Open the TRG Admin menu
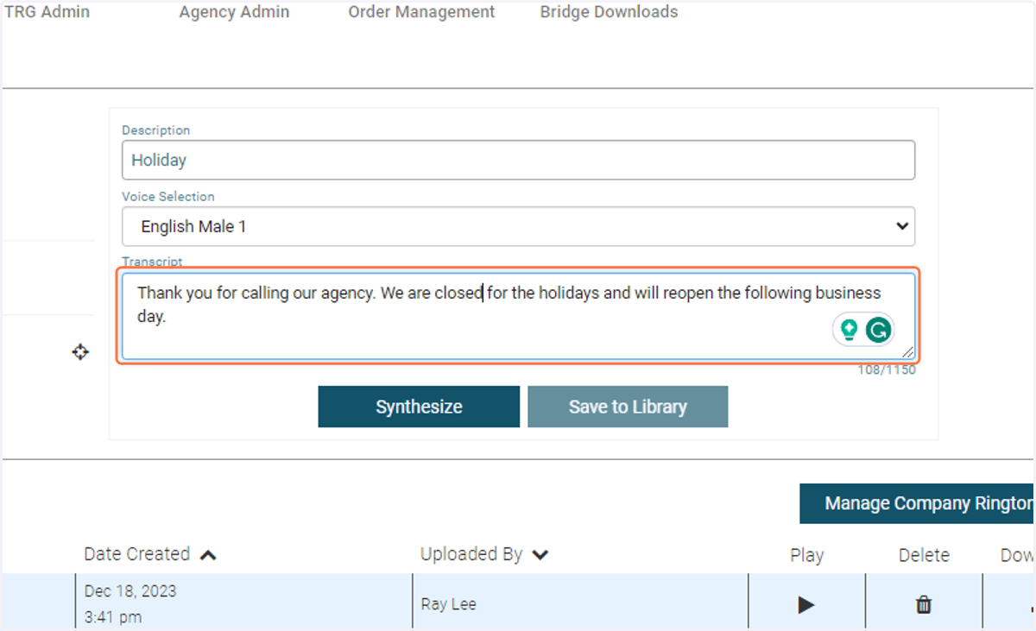Viewport: 1036px width, 631px height. click(x=47, y=12)
